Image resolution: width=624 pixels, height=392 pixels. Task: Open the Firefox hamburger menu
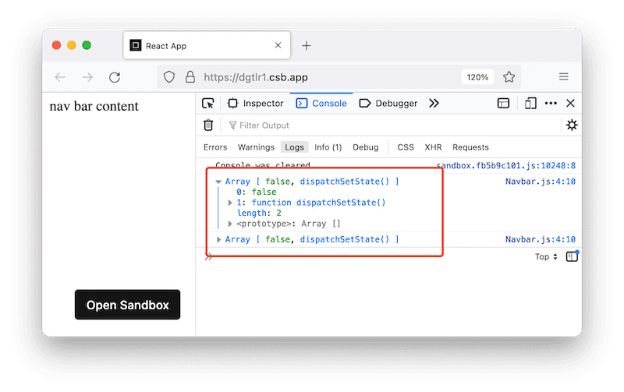563,77
